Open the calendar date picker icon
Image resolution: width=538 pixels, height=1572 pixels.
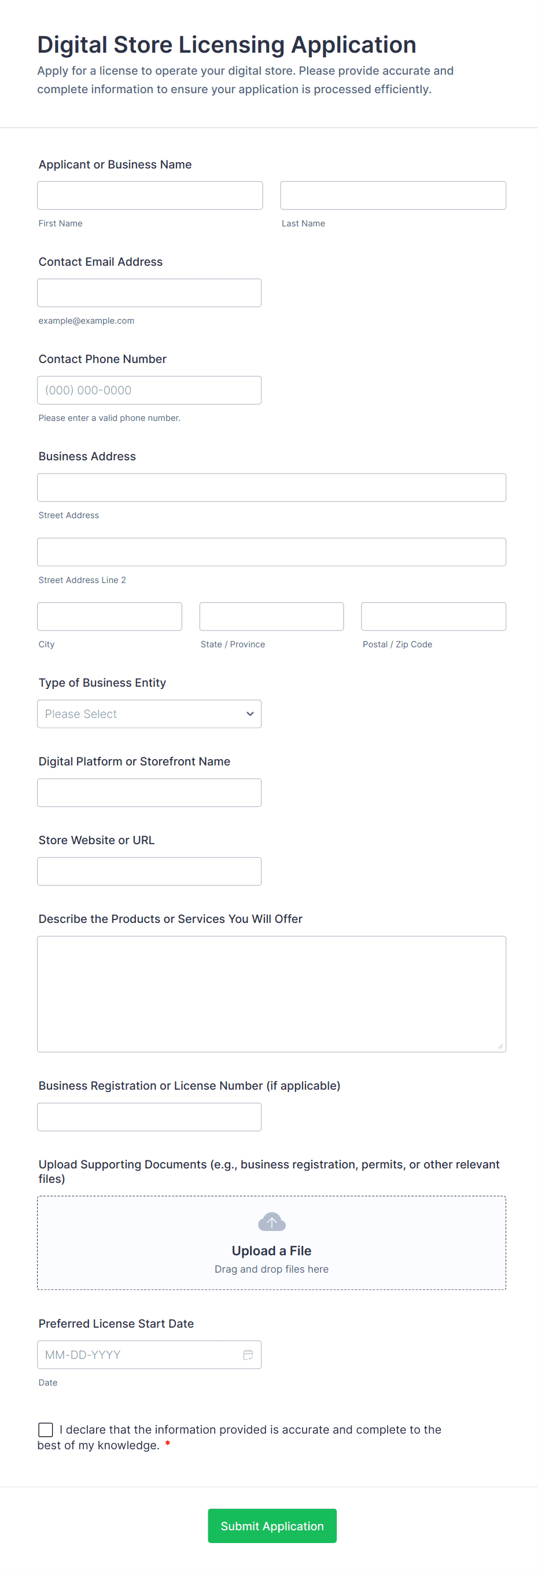tap(248, 1354)
